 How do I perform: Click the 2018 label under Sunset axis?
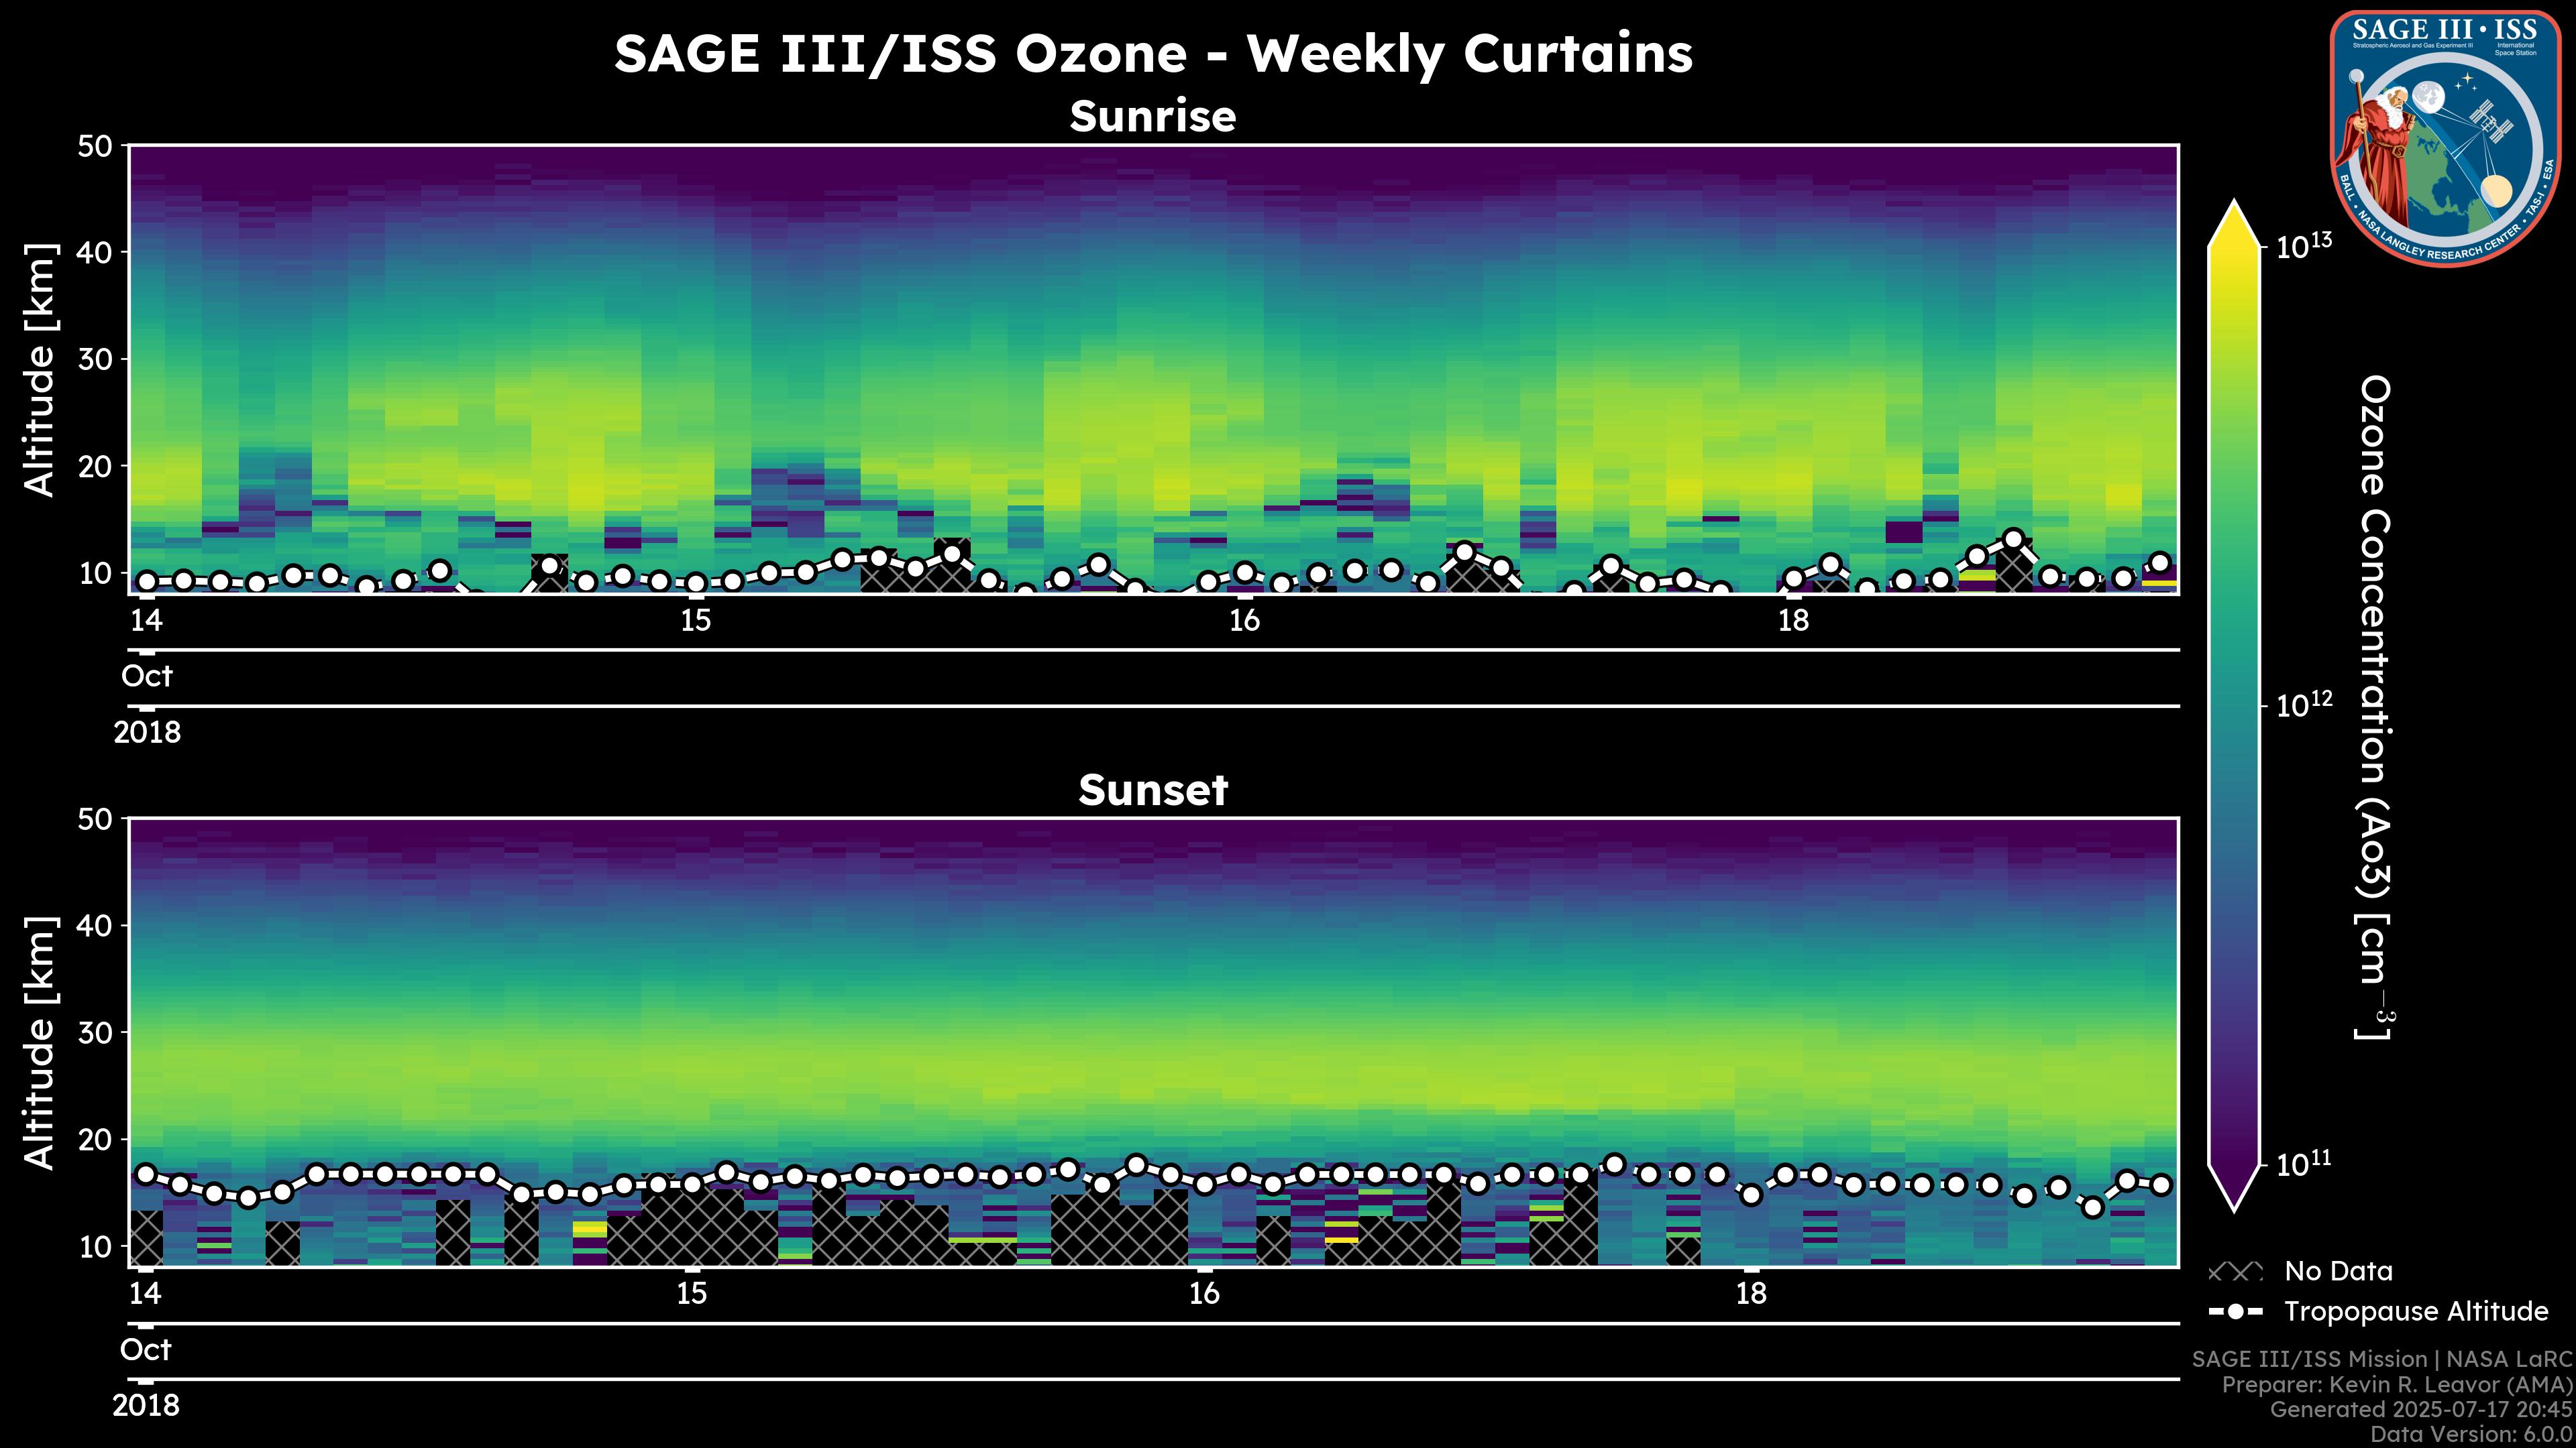(x=146, y=1406)
